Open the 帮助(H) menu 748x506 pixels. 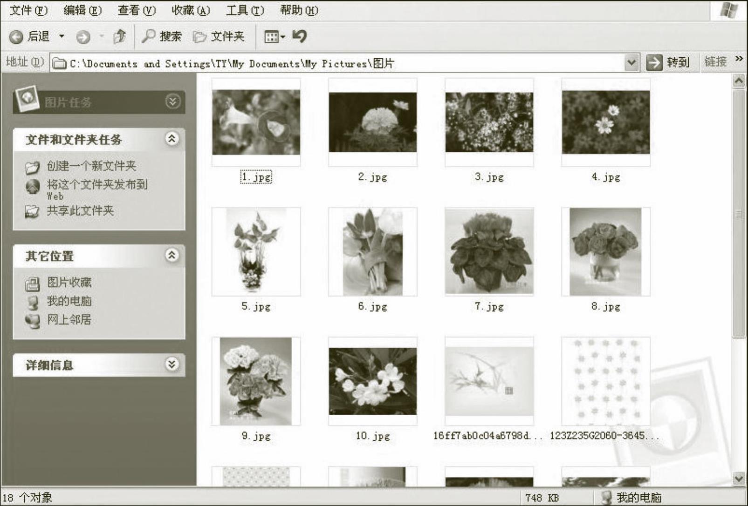pos(299,10)
